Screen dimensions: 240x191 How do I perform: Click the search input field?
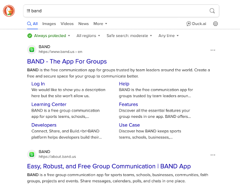[x=117, y=11]
